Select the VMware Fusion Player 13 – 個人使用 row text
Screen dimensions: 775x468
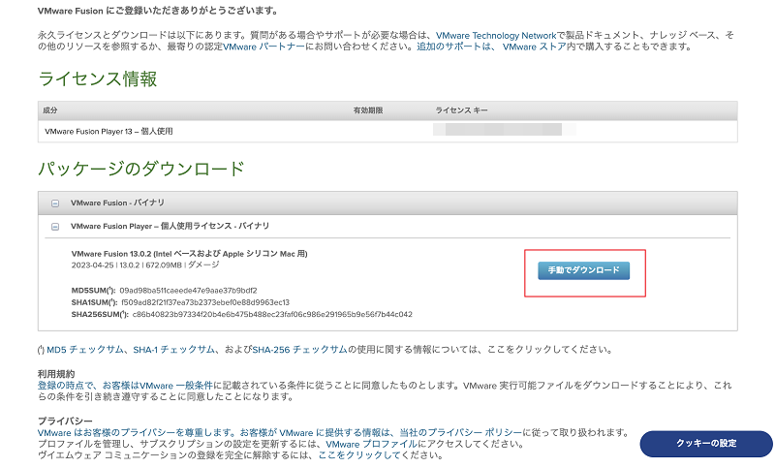[x=108, y=132]
